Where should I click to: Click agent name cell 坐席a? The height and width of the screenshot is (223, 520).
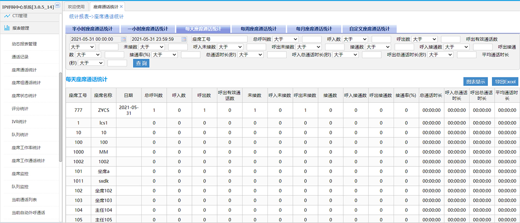click(104, 172)
